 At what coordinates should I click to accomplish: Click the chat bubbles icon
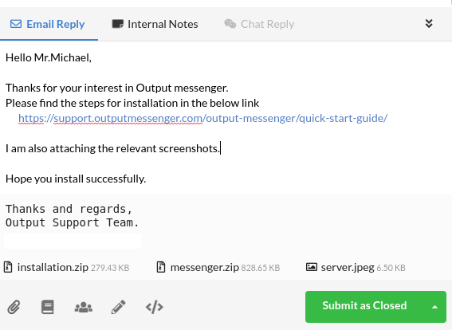[x=230, y=24]
